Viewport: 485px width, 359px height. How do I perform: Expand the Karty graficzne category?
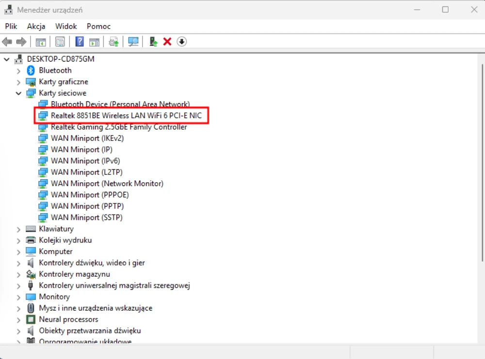pos(18,82)
